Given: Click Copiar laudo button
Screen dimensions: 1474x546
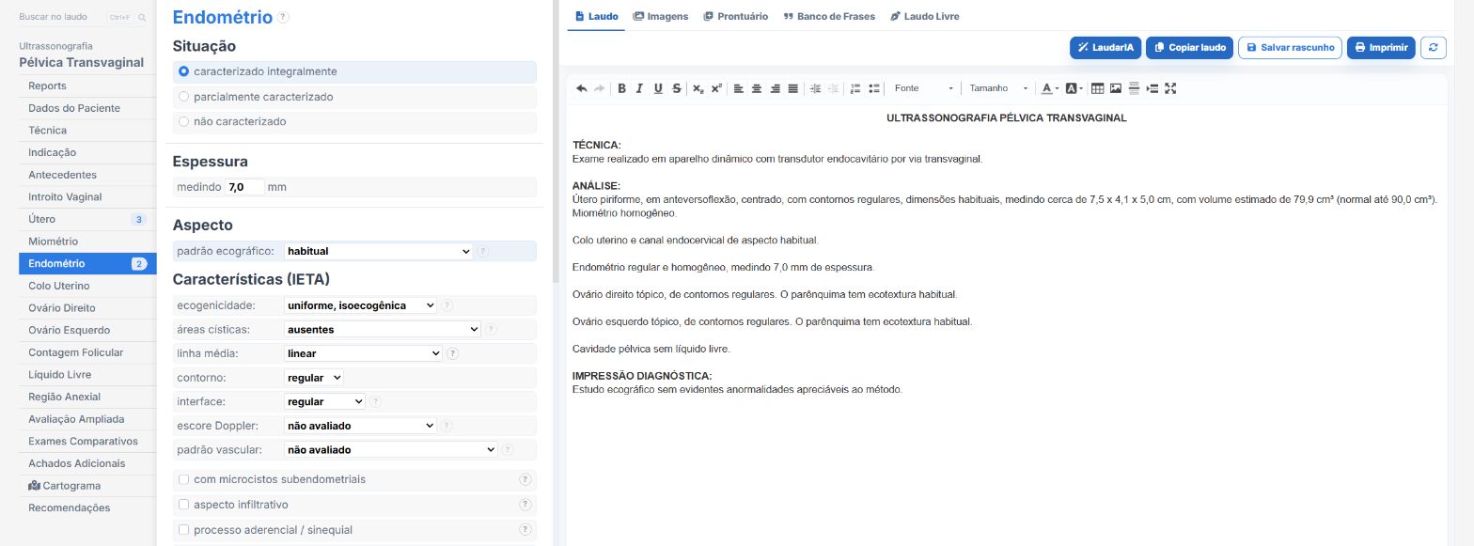Looking at the screenshot, I should pos(1189,47).
